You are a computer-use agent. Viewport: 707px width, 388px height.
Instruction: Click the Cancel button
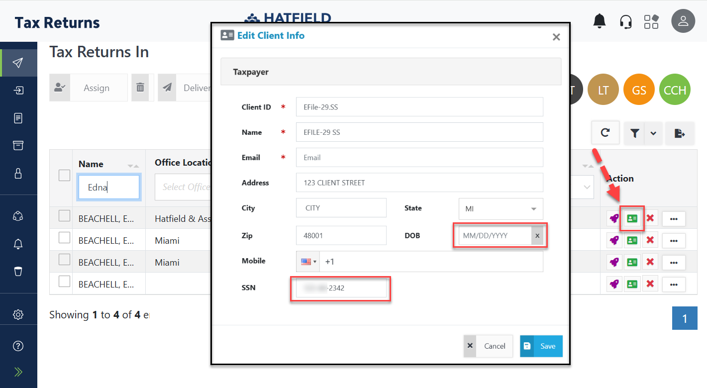point(488,346)
